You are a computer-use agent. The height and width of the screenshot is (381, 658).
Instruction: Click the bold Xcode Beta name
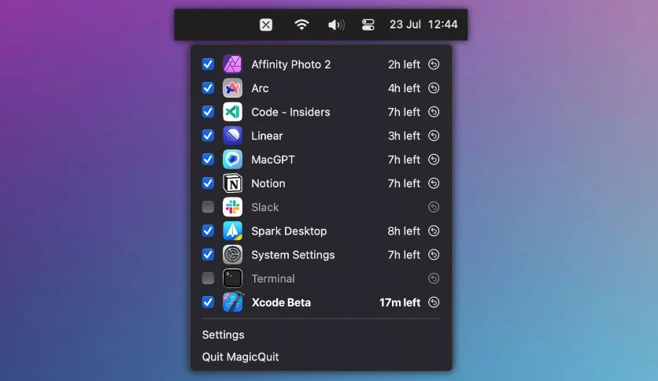click(x=281, y=302)
